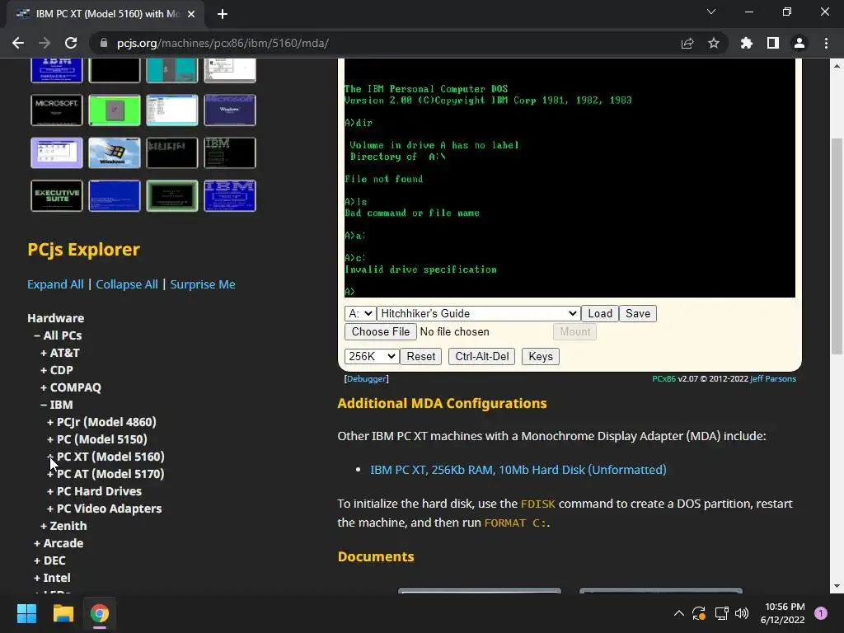This screenshot has height=633, width=844.
Task: Toggle the browser side panel icon
Action: [773, 43]
